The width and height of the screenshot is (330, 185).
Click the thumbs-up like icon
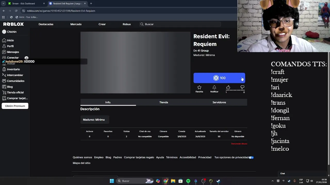coord(228,87)
